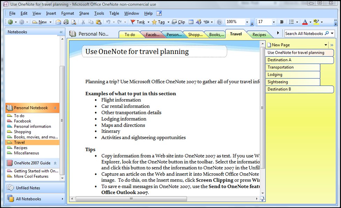Switch to the To do section tab
341x208 pixels.
click(130, 34)
